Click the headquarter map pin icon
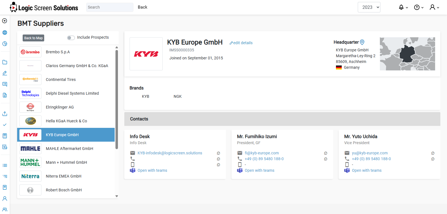Screen dimensions: 447x214 [x=362, y=42]
